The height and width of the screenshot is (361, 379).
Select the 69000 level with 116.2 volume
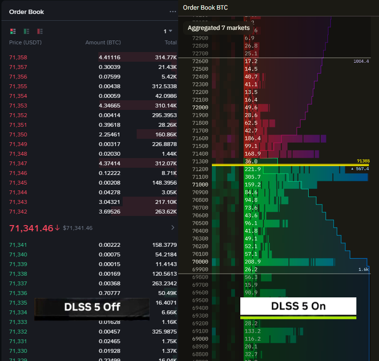coord(200,339)
